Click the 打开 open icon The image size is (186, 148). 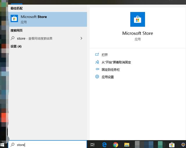click(x=97, y=54)
